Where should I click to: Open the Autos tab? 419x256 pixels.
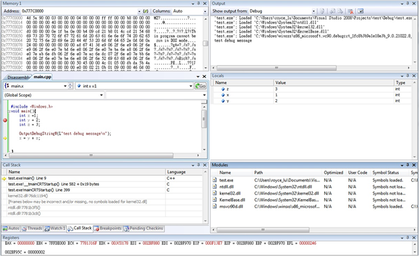point(11,229)
